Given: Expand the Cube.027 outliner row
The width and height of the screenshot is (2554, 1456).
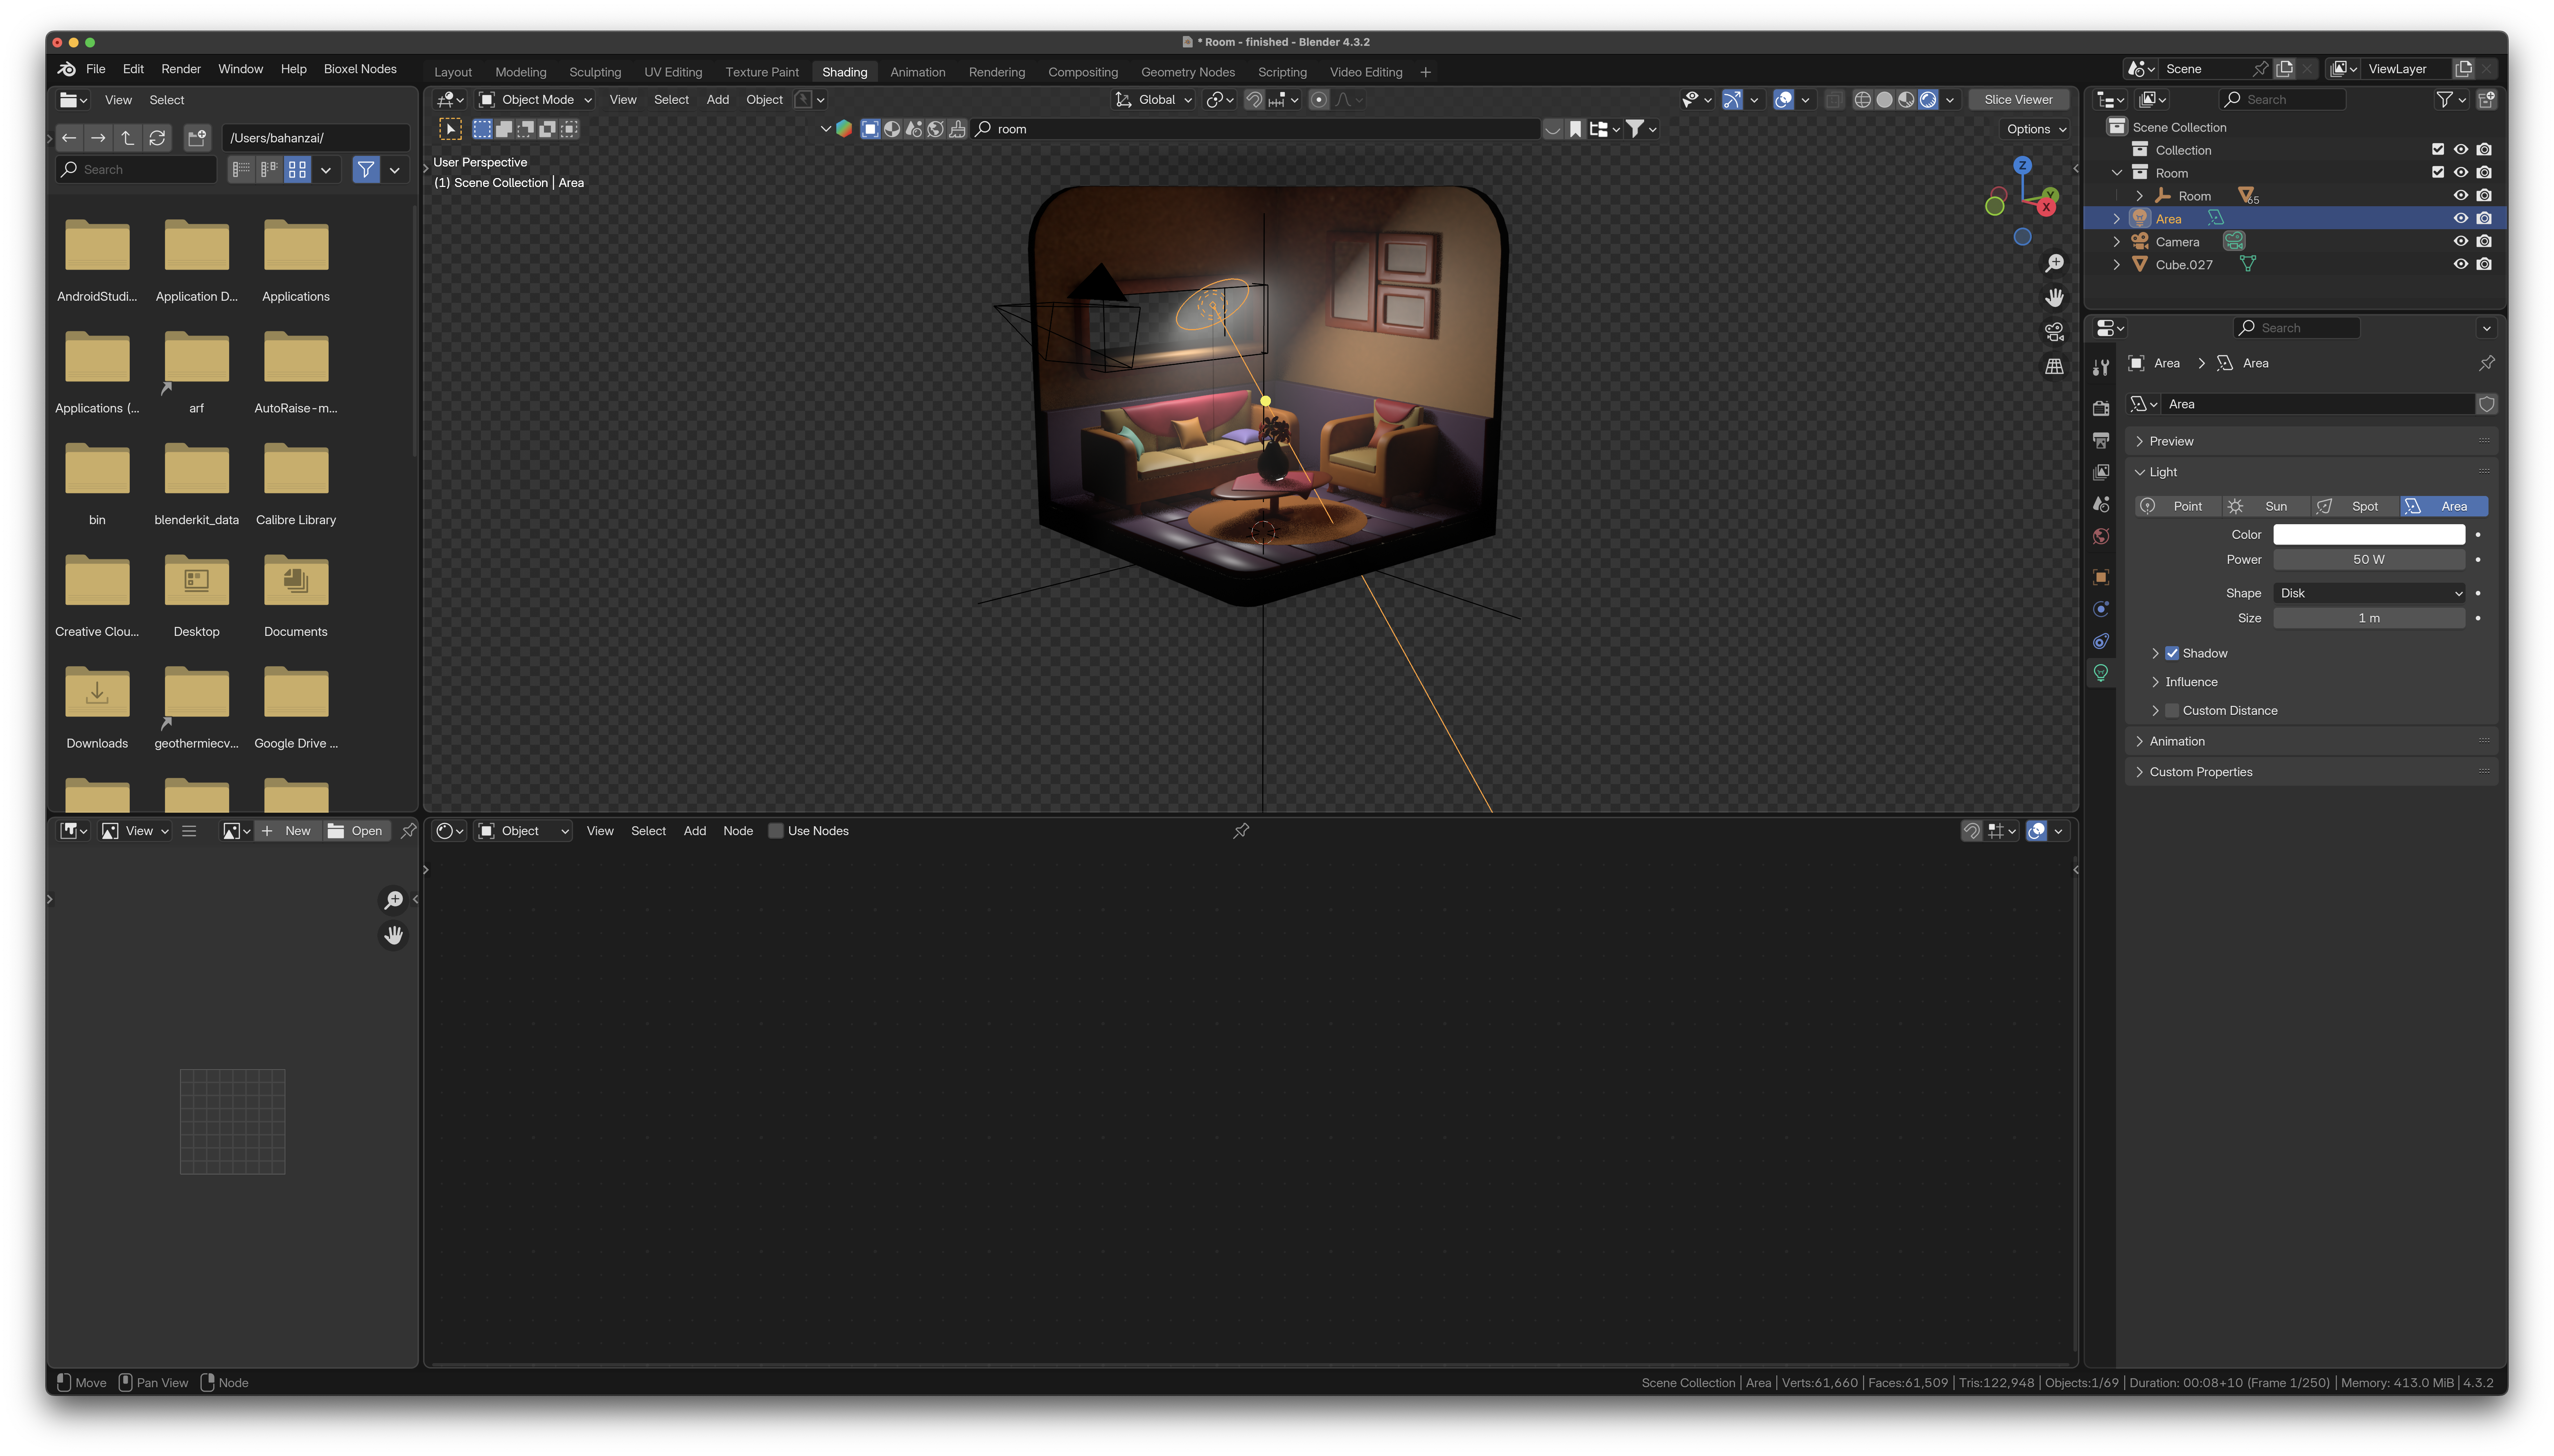Looking at the screenshot, I should click(2117, 265).
